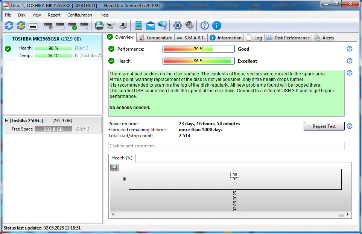Open the Help menu
This screenshot has height=234, width=362.
click(x=104, y=15)
